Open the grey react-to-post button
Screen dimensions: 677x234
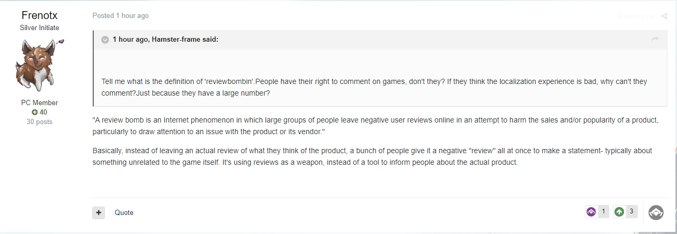pyautogui.click(x=656, y=213)
